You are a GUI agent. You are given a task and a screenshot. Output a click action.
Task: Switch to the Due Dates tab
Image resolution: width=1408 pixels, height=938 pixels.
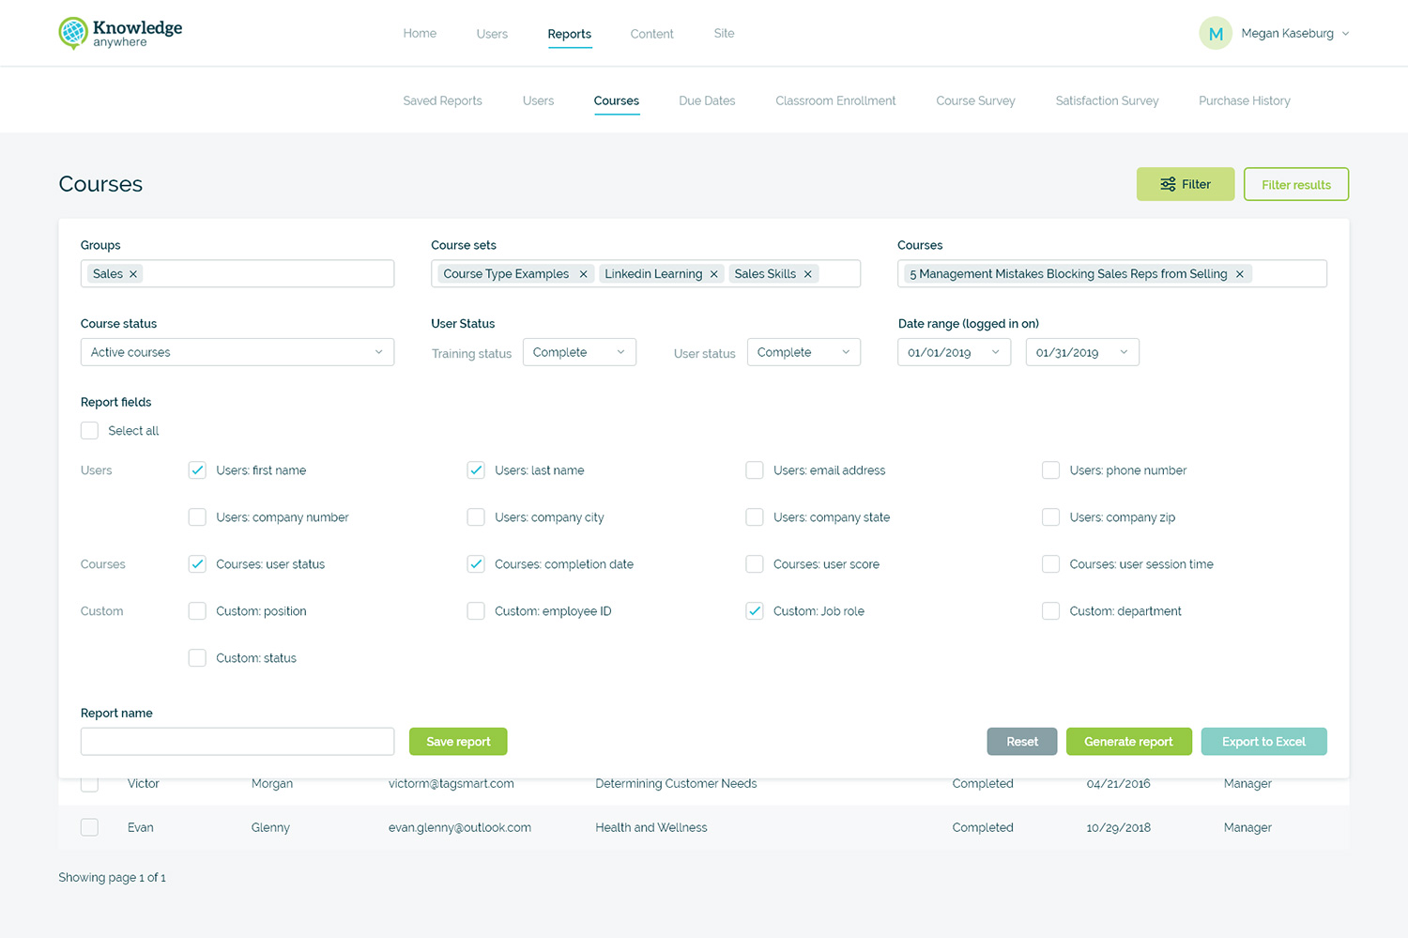click(x=707, y=100)
